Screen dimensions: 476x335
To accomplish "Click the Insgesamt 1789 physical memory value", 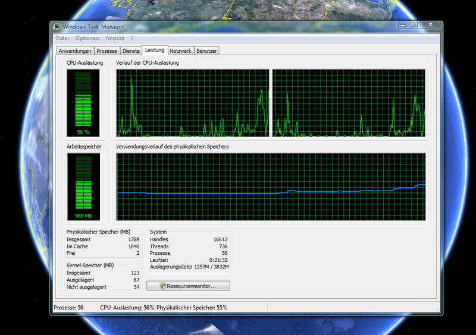I will click(133, 239).
